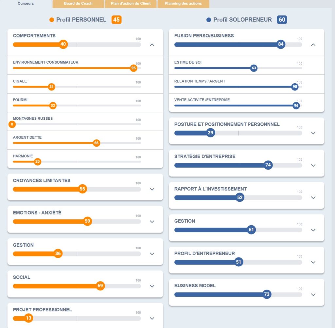Click the MONTAGNES RUSSES slider handle
Viewport: 335px width, 328px height.
pos(12,124)
